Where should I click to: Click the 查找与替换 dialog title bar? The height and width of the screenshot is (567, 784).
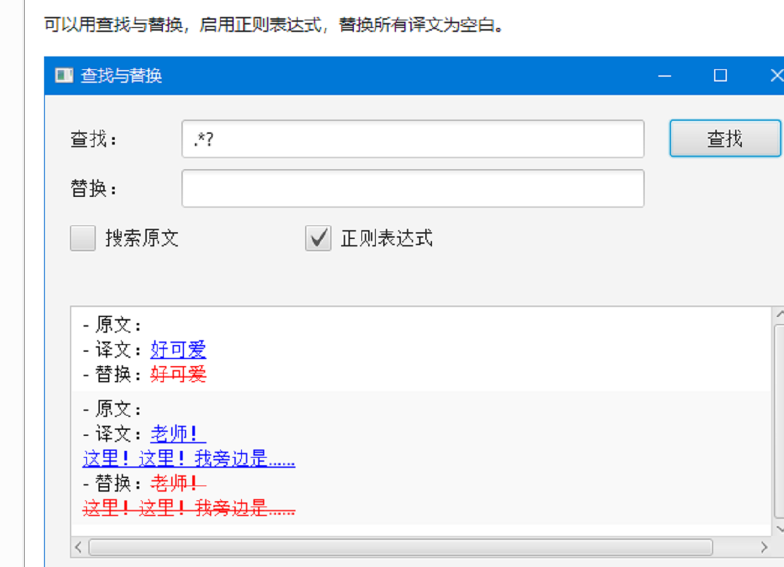(x=374, y=75)
